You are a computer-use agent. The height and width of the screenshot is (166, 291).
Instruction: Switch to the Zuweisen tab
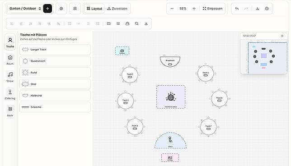[117, 9]
